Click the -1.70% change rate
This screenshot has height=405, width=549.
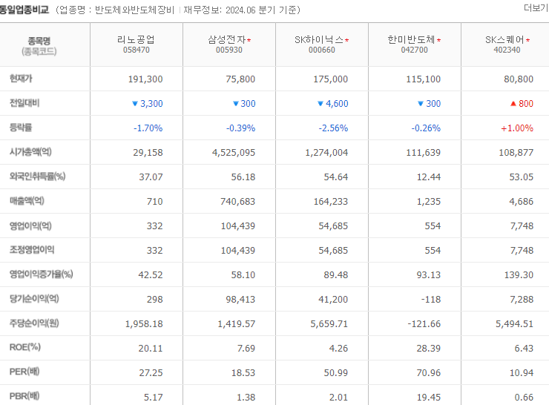point(148,128)
